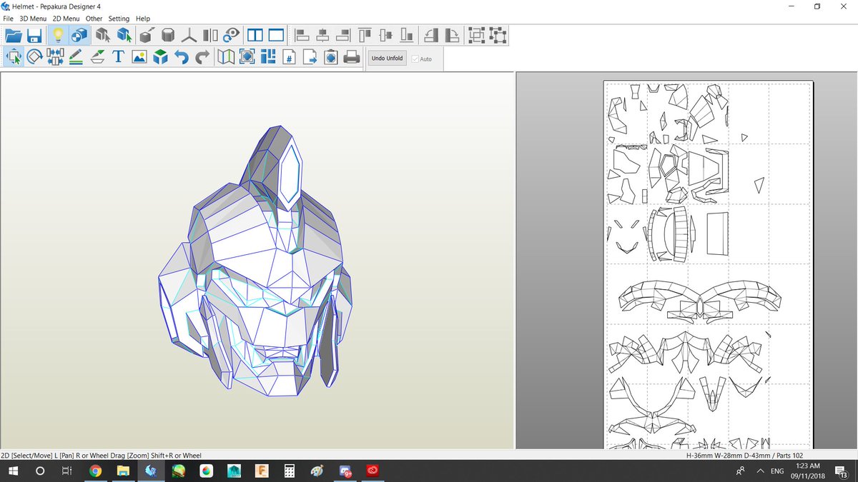Click the eye with rotate arrow icon

tap(231, 35)
